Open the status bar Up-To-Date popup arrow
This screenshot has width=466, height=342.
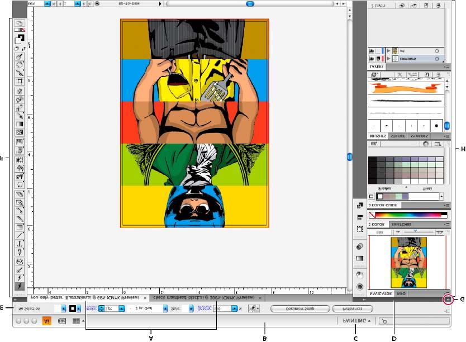160,3
